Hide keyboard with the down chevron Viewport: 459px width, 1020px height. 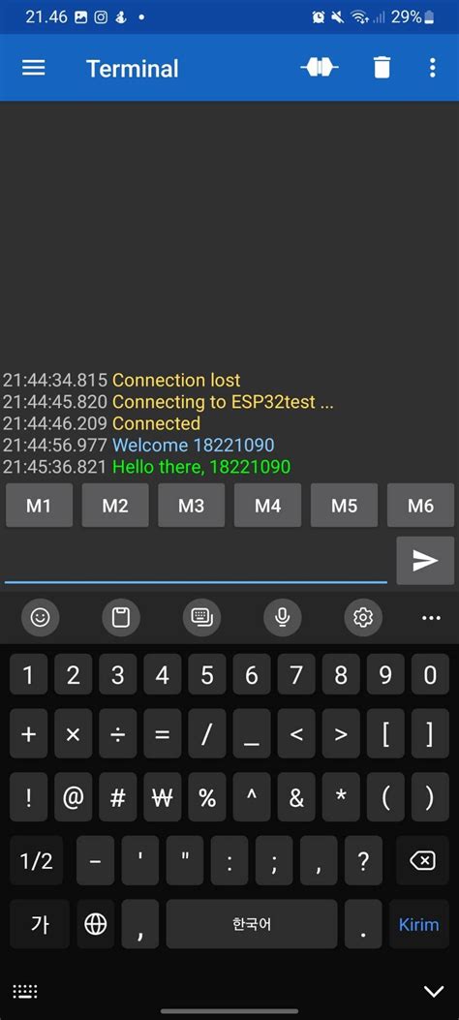pos(434,991)
